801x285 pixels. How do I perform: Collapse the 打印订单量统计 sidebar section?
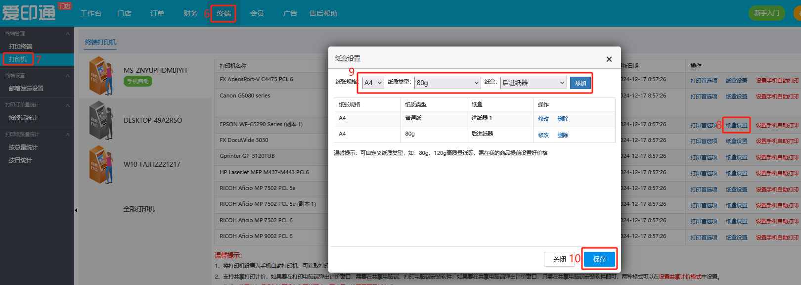point(67,105)
